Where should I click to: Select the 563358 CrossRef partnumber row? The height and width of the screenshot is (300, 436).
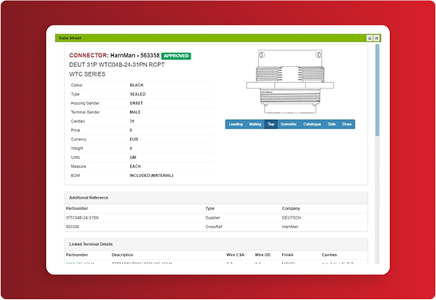[216, 227]
